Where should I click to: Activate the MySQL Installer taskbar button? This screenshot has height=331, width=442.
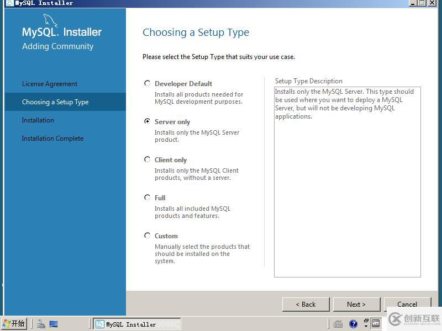coord(137,324)
